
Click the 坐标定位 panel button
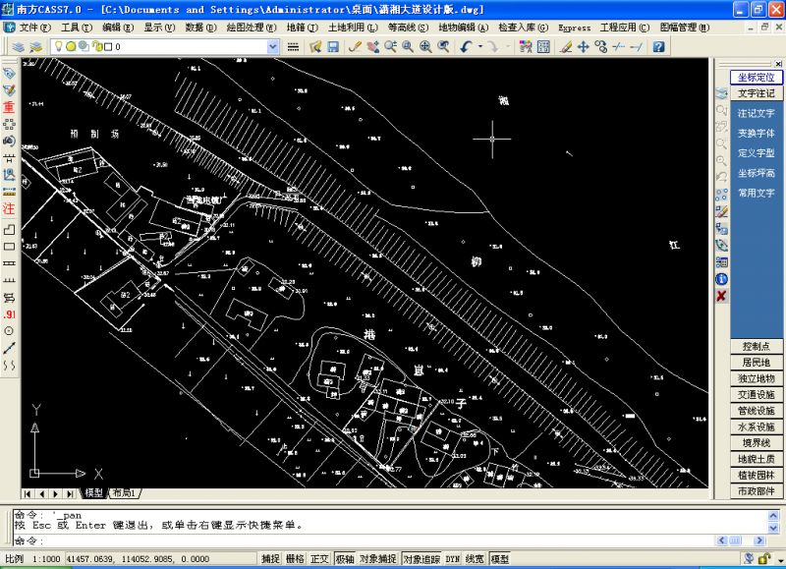click(756, 78)
